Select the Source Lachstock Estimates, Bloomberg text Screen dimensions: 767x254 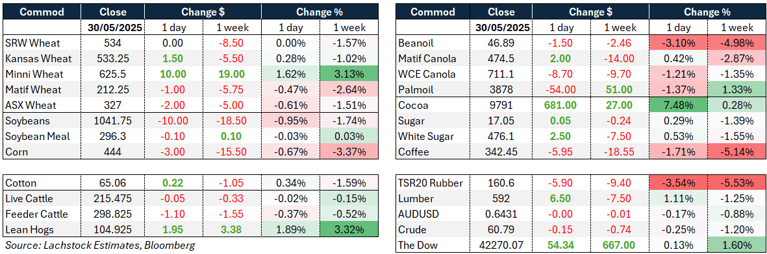click(x=100, y=246)
